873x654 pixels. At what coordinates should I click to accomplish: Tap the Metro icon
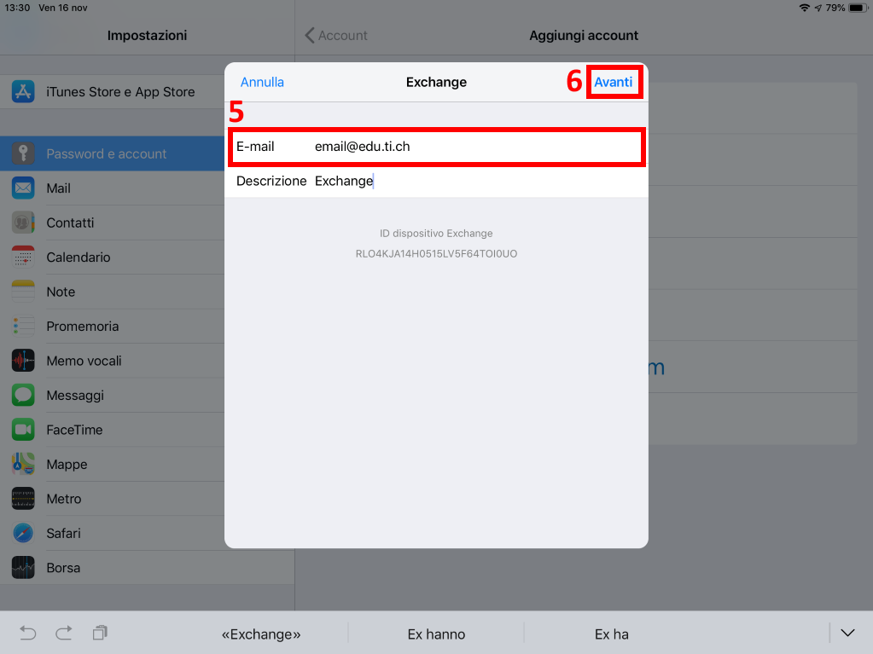coord(23,498)
